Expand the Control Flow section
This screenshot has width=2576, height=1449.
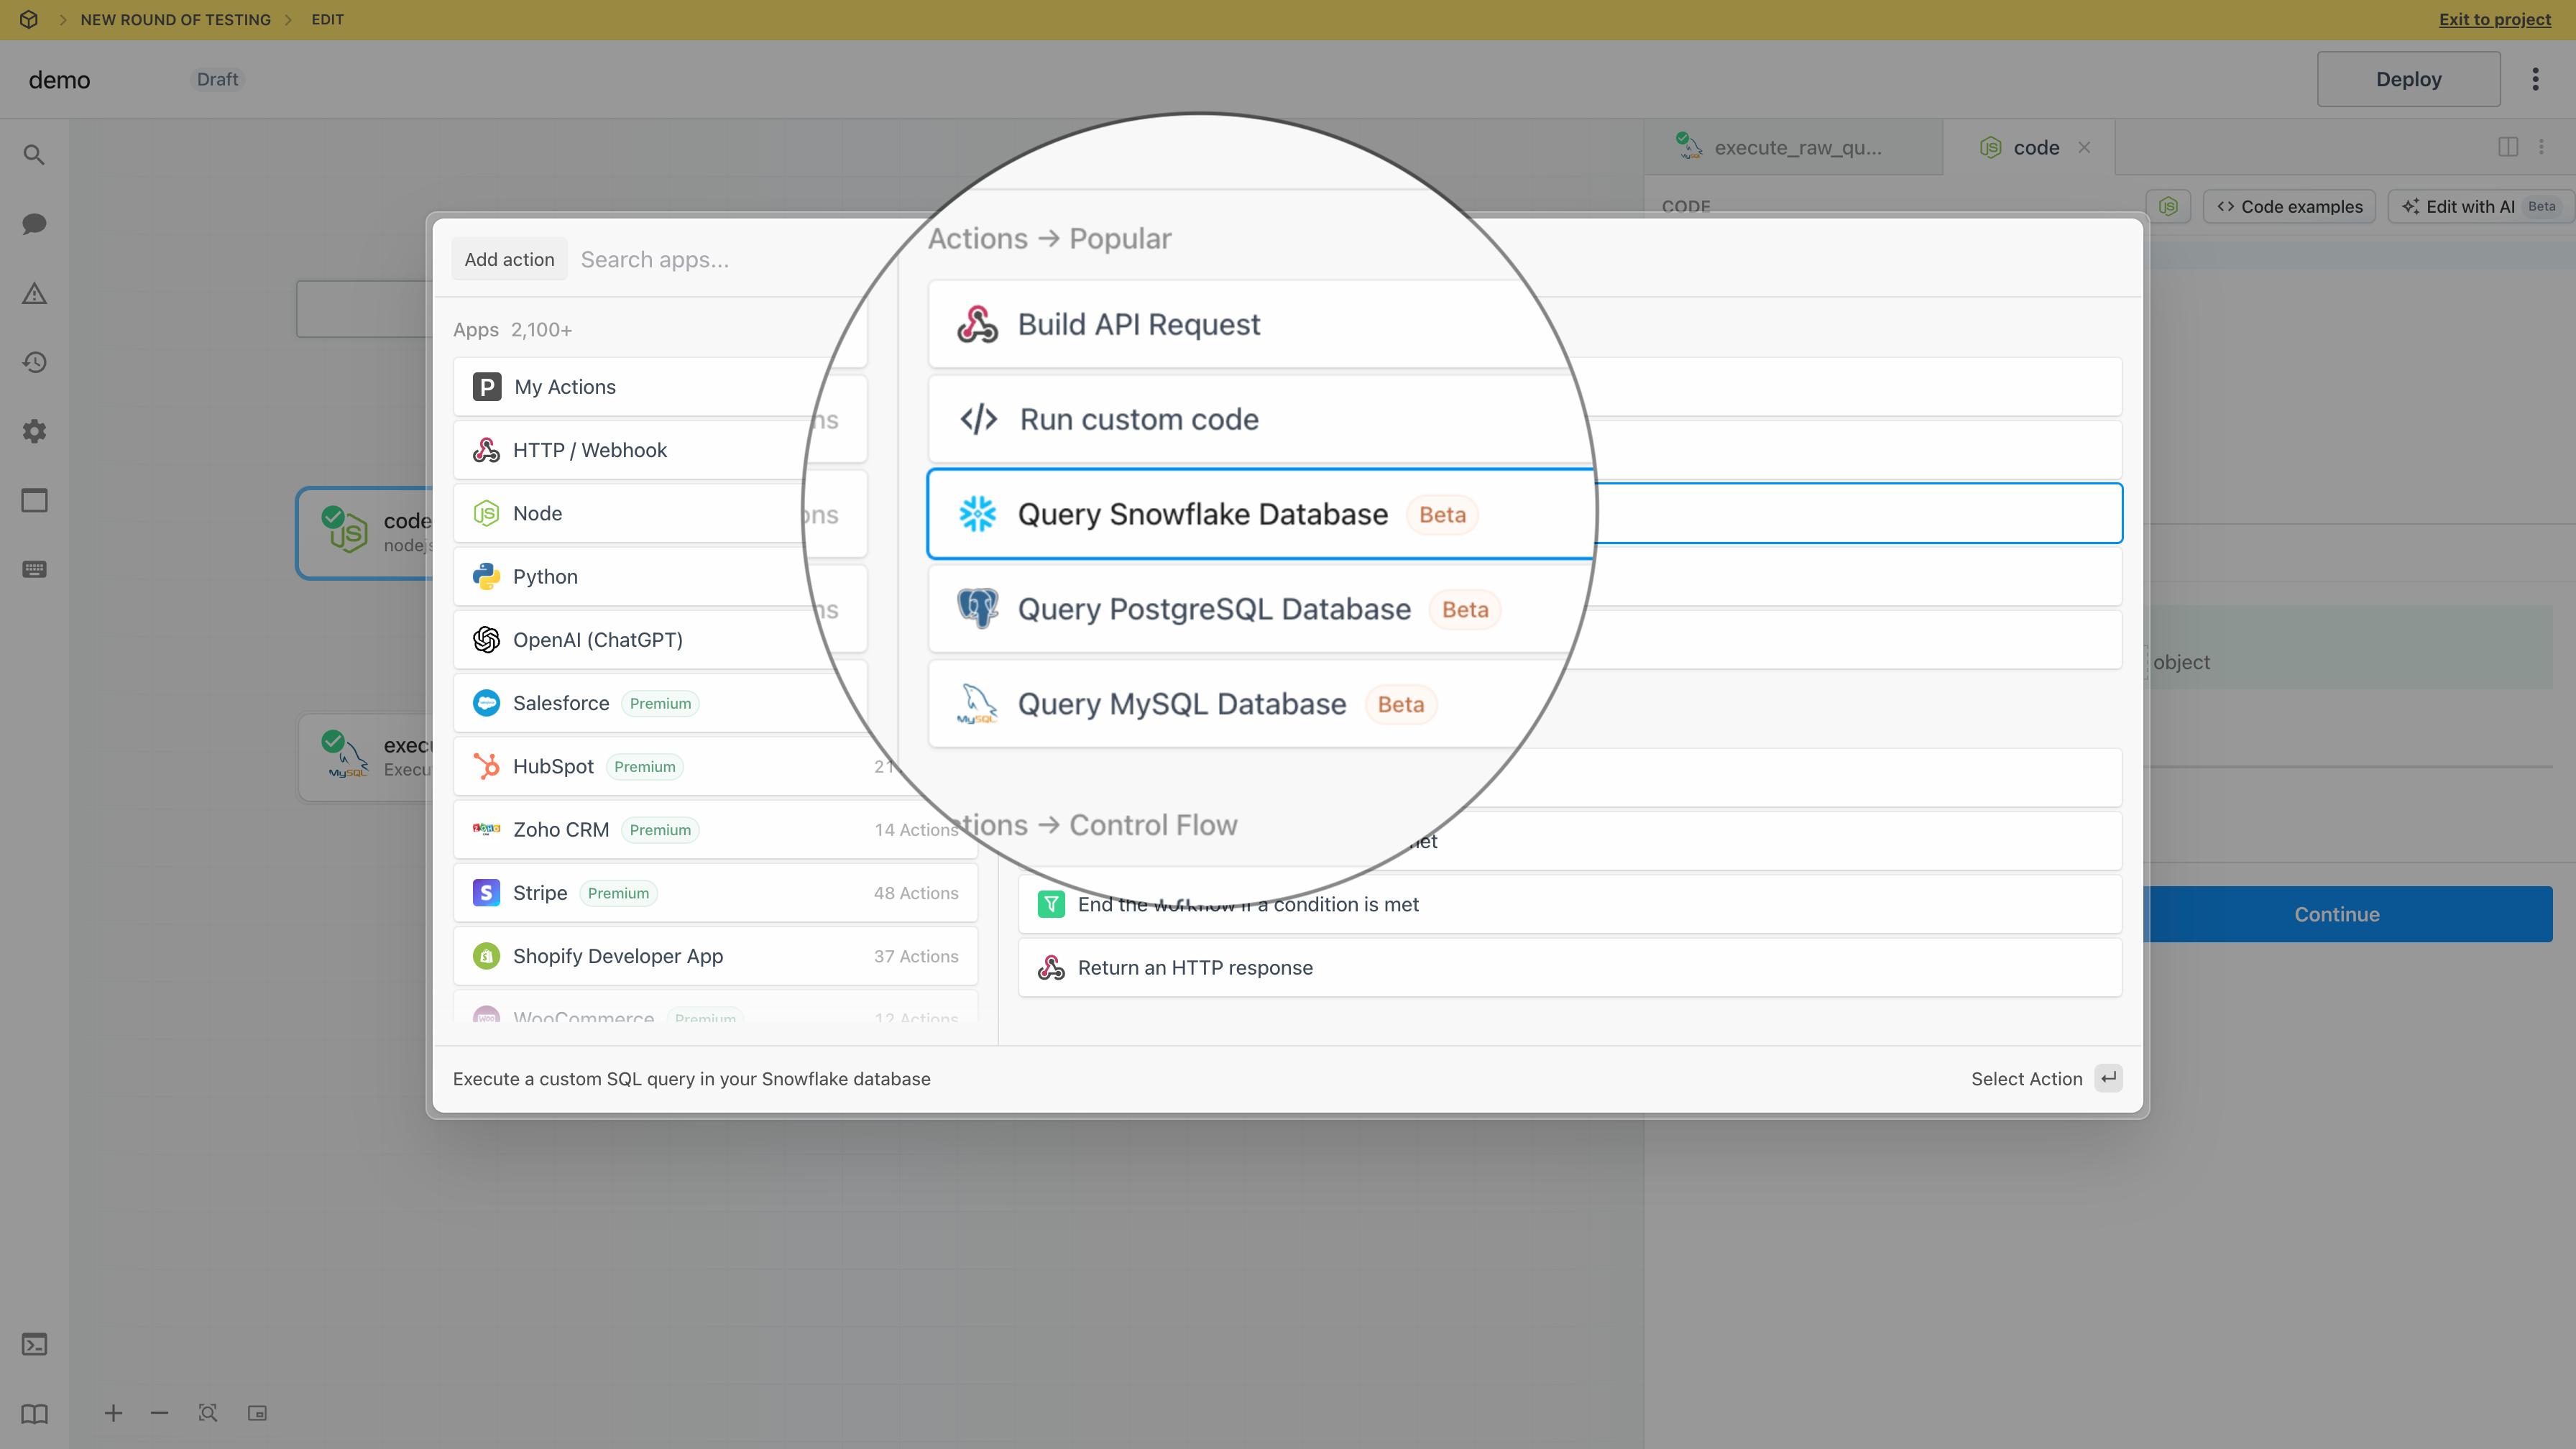pyautogui.click(x=1150, y=824)
